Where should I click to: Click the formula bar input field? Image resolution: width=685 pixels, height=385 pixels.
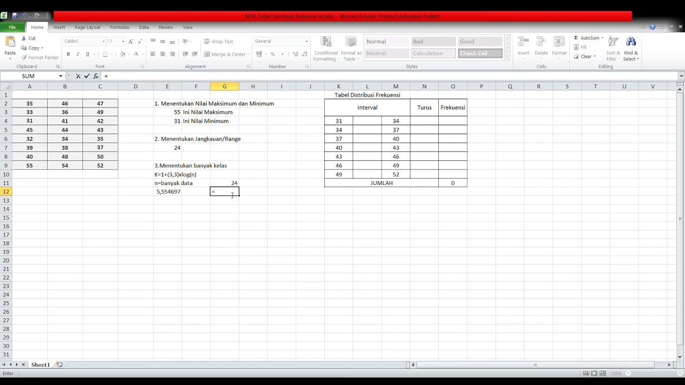(390, 76)
